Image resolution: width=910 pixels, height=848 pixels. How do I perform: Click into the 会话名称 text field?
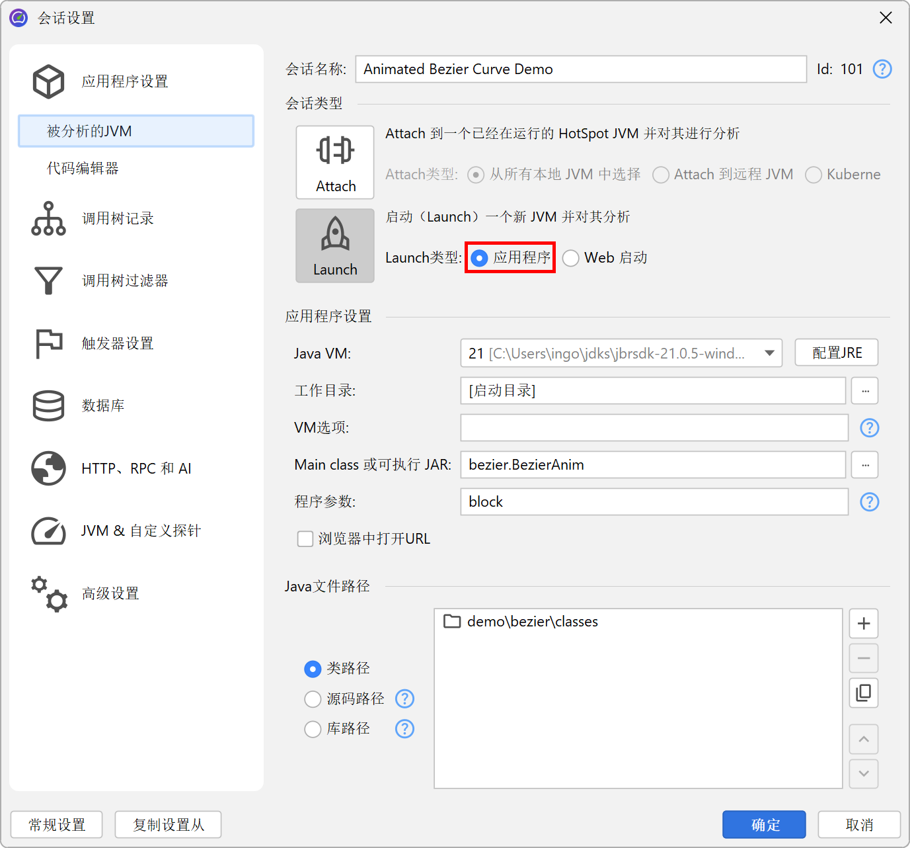click(580, 69)
